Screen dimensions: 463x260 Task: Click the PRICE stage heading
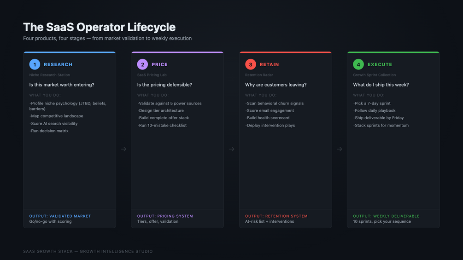click(159, 64)
